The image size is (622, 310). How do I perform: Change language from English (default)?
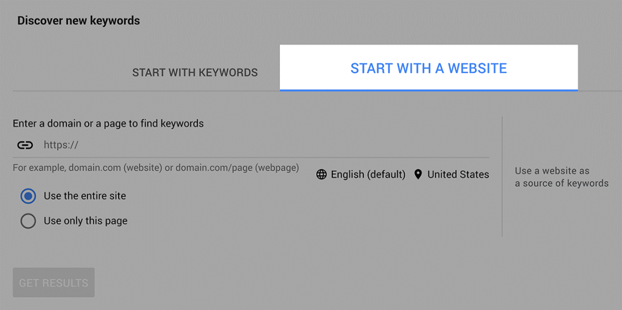click(368, 175)
